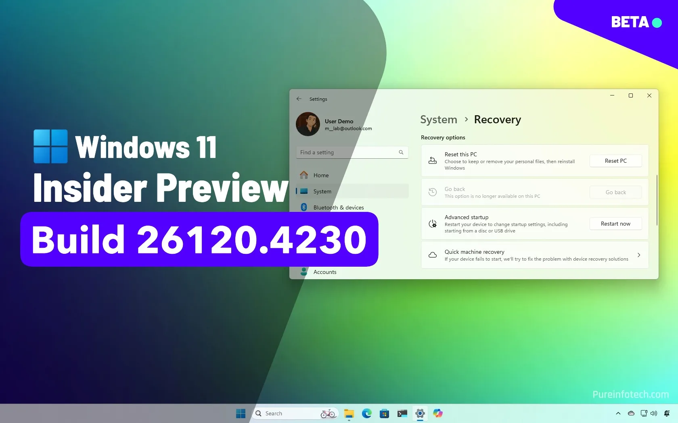
Task: Click the Reset this PC icon
Action: pos(432,160)
